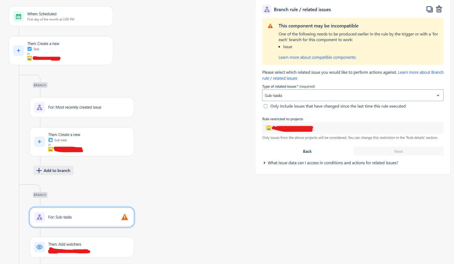Click the Sub-task type icon

(51, 140)
